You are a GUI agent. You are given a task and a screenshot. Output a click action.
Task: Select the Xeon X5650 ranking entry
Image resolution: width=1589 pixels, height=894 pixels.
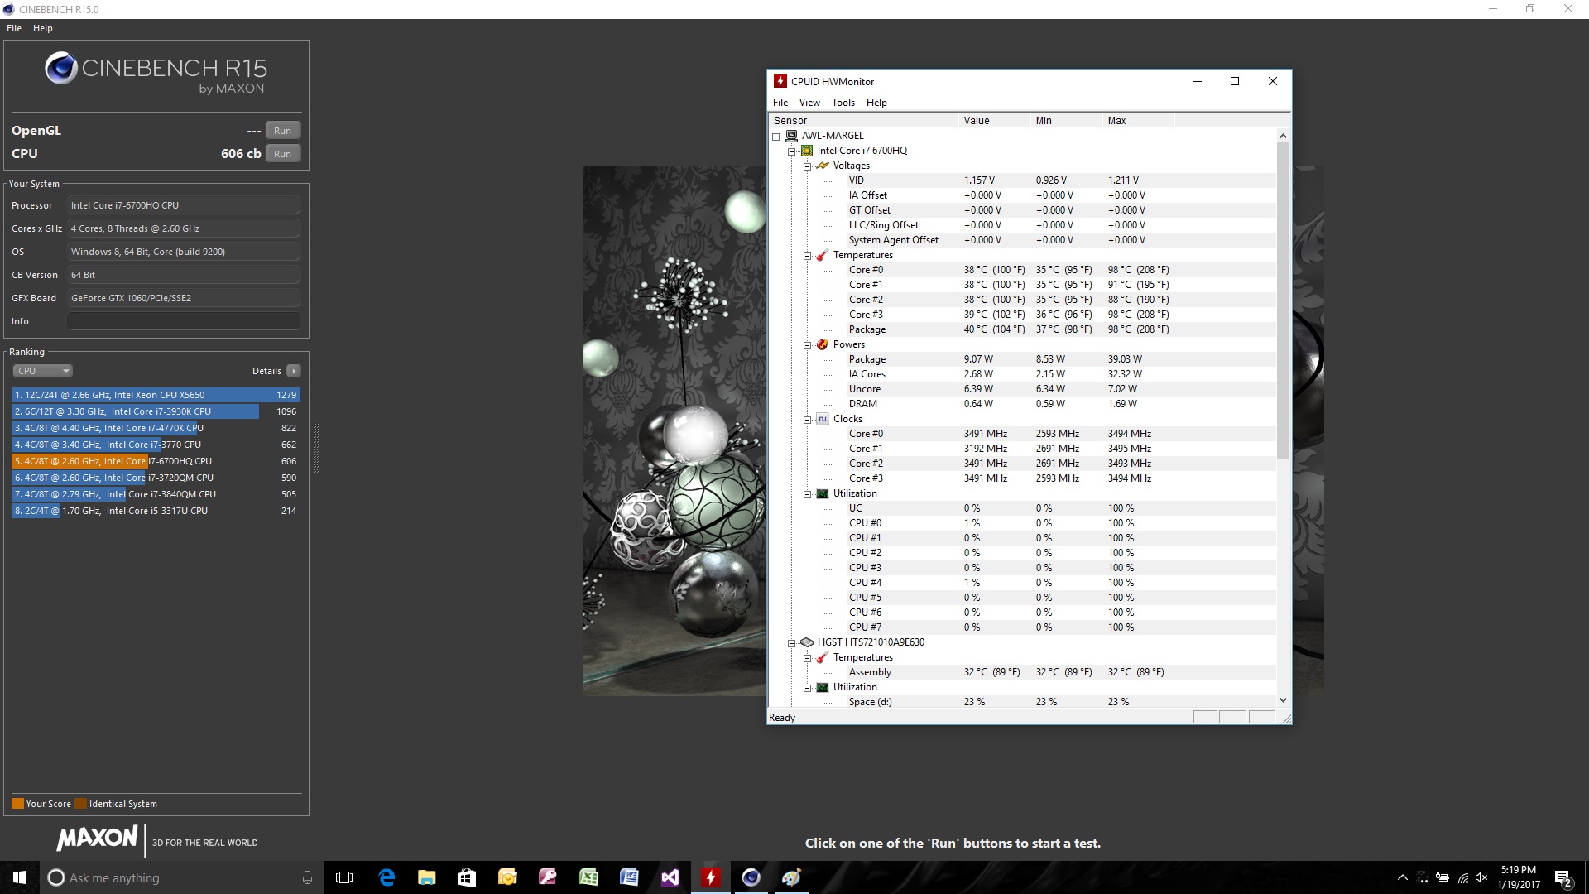(156, 395)
